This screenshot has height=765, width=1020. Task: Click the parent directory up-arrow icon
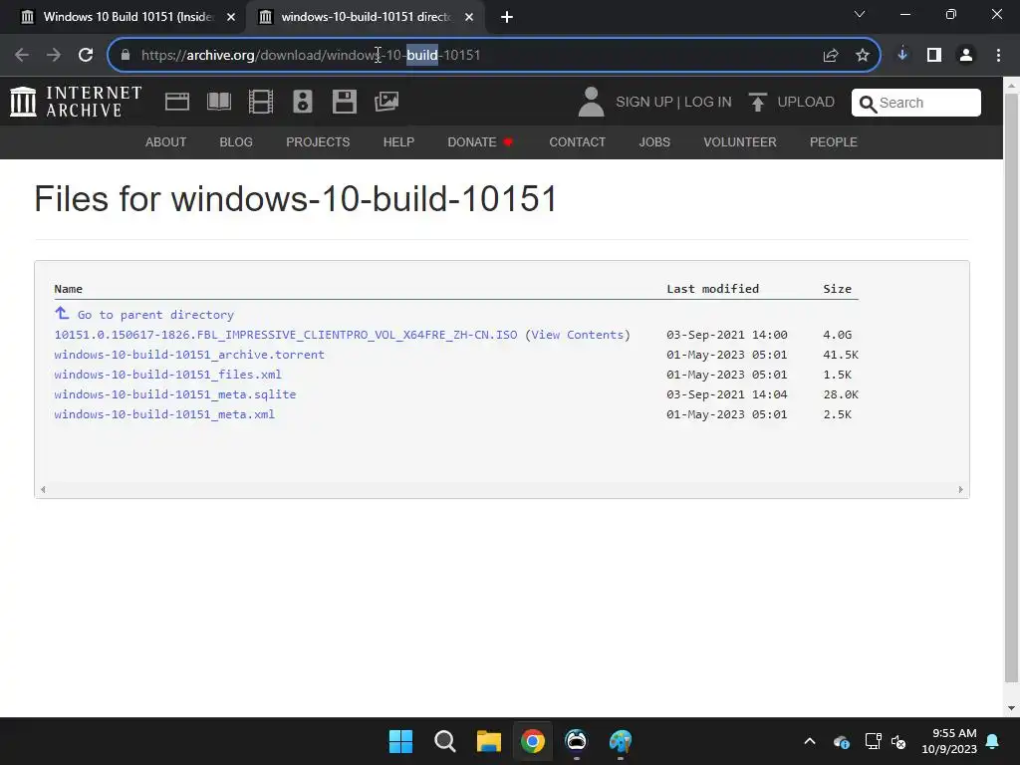[x=62, y=314]
